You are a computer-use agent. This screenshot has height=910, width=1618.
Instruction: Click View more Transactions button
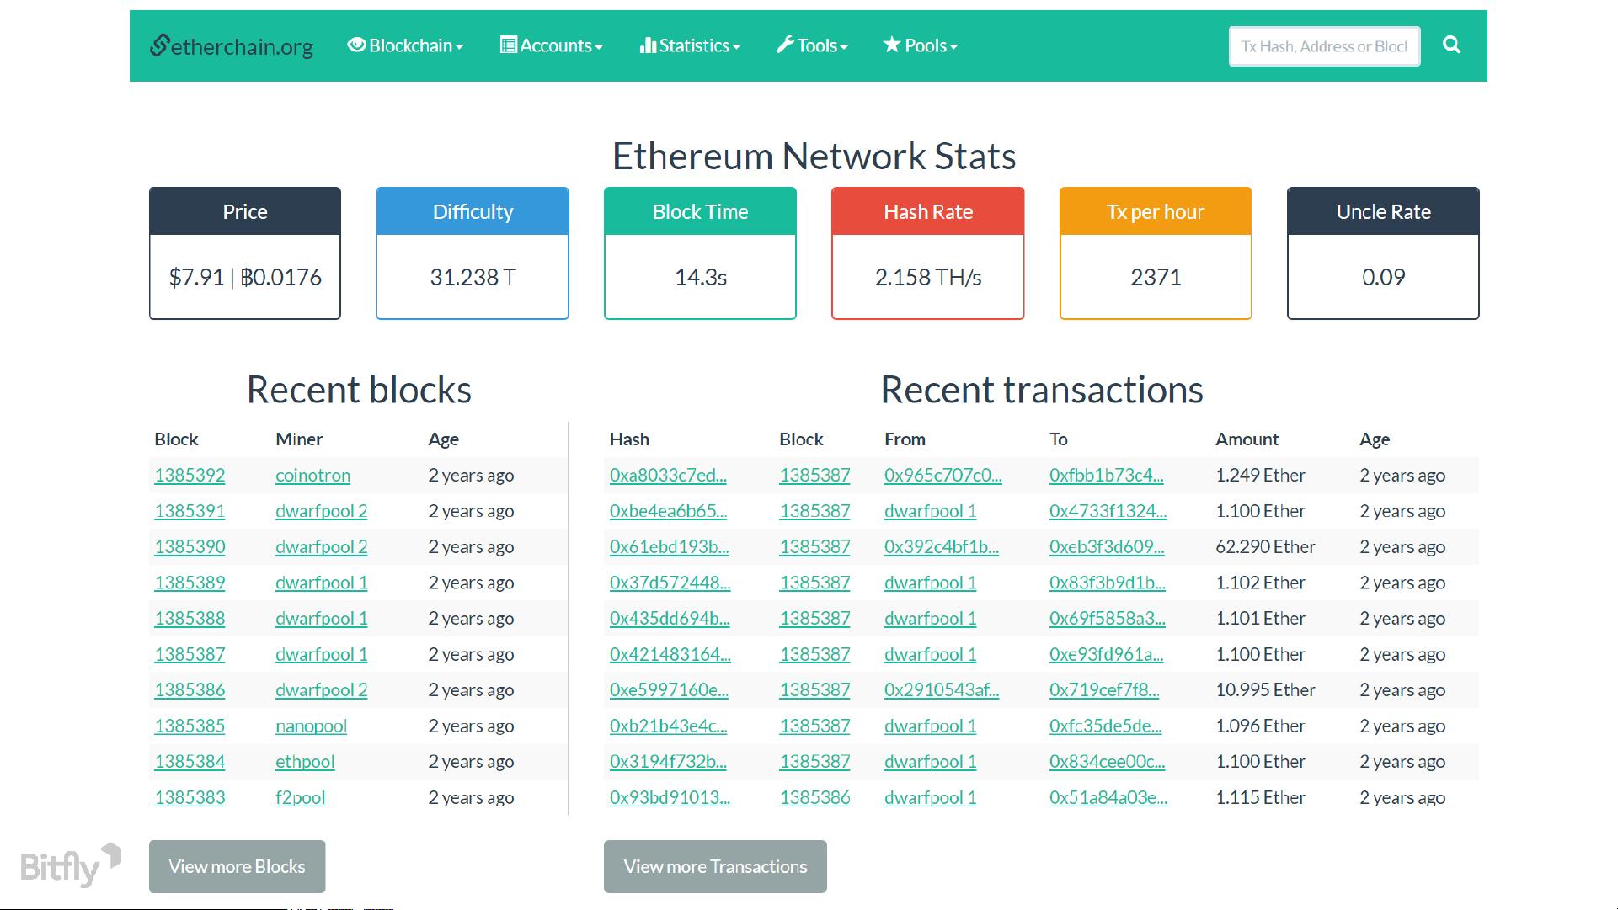715,866
